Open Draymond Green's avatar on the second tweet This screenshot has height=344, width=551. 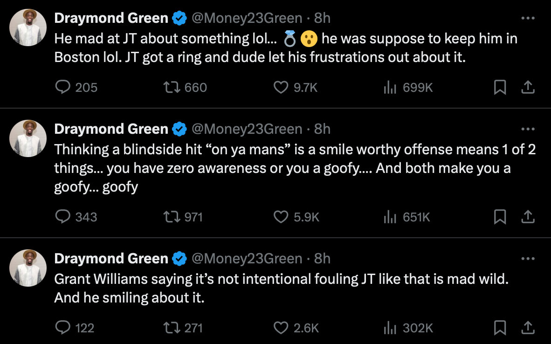[x=28, y=138]
